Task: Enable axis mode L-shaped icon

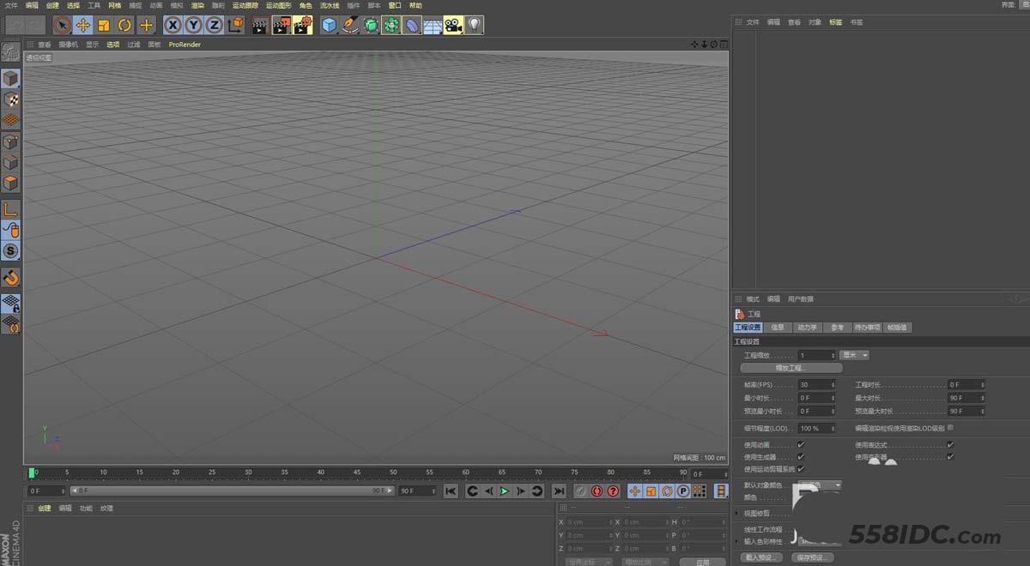Action: (10, 209)
